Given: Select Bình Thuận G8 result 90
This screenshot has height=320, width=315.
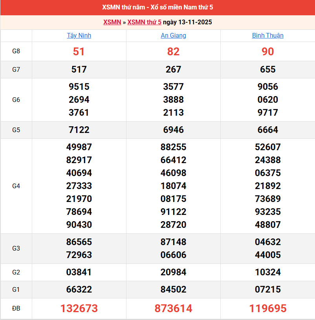Looking at the screenshot, I should point(267,51).
